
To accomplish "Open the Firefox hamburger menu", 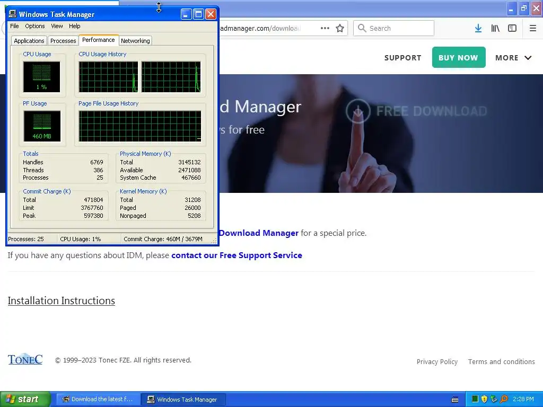I will click(x=532, y=28).
